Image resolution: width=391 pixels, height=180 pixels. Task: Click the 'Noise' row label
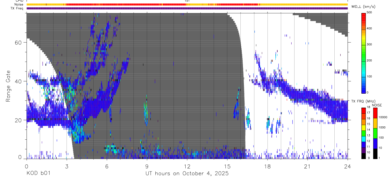18,4
